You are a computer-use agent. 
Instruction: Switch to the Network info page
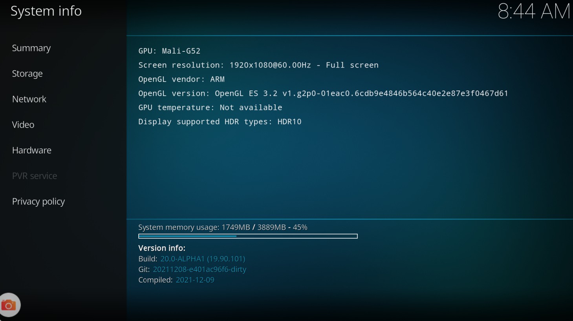pos(29,99)
